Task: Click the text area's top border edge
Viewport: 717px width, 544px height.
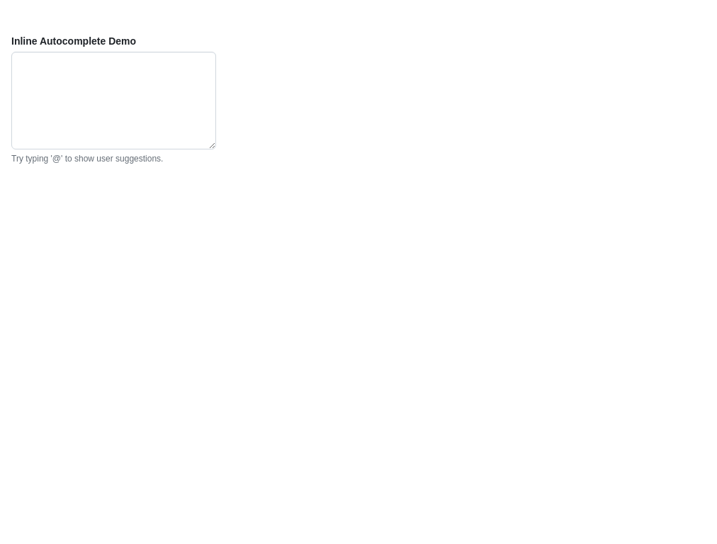Action: point(113,52)
